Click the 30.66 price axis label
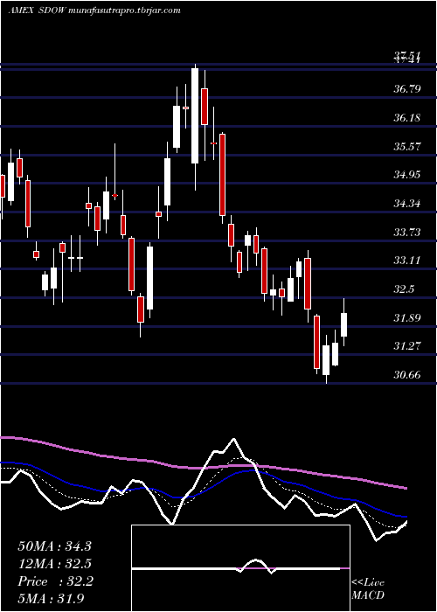This screenshot has width=437, height=612. click(407, 375)
